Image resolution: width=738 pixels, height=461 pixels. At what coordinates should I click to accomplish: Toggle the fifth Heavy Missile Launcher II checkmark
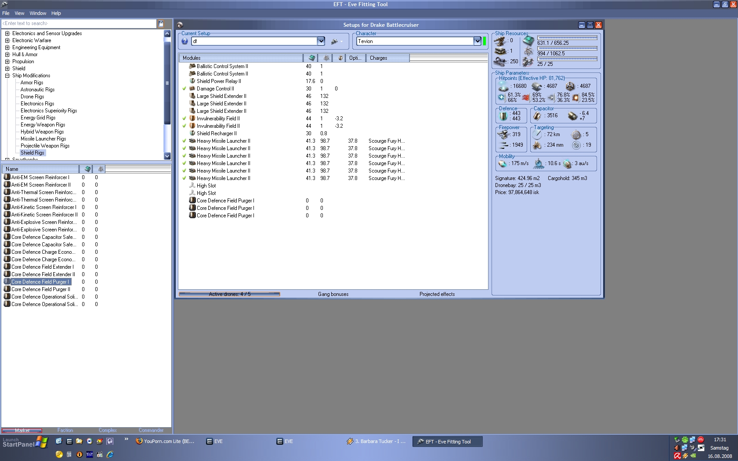point(184,171)
